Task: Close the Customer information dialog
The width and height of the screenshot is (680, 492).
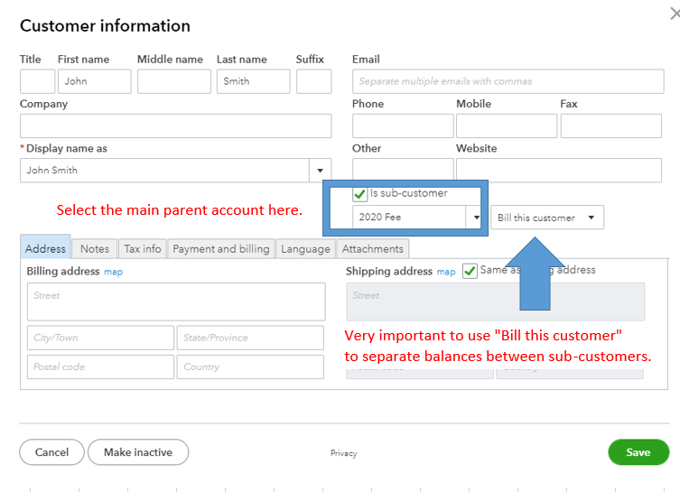Action: (x=674, y=14)
